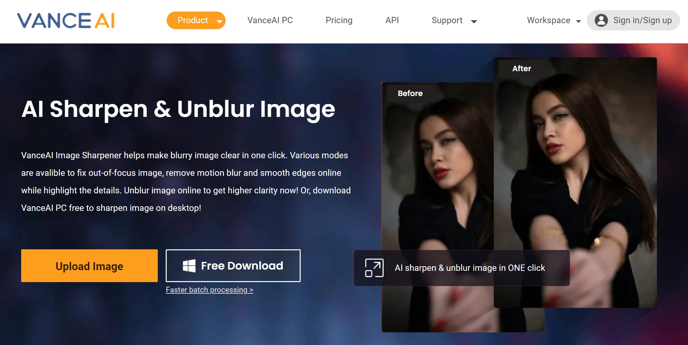
Task: Go to VanceAI PC page
Action: click(x=270, y=20)
